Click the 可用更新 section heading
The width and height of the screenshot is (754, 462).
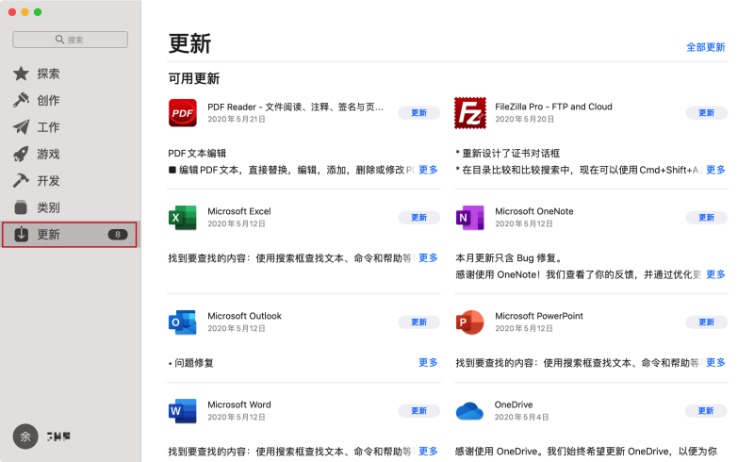[x=194, y=78]
